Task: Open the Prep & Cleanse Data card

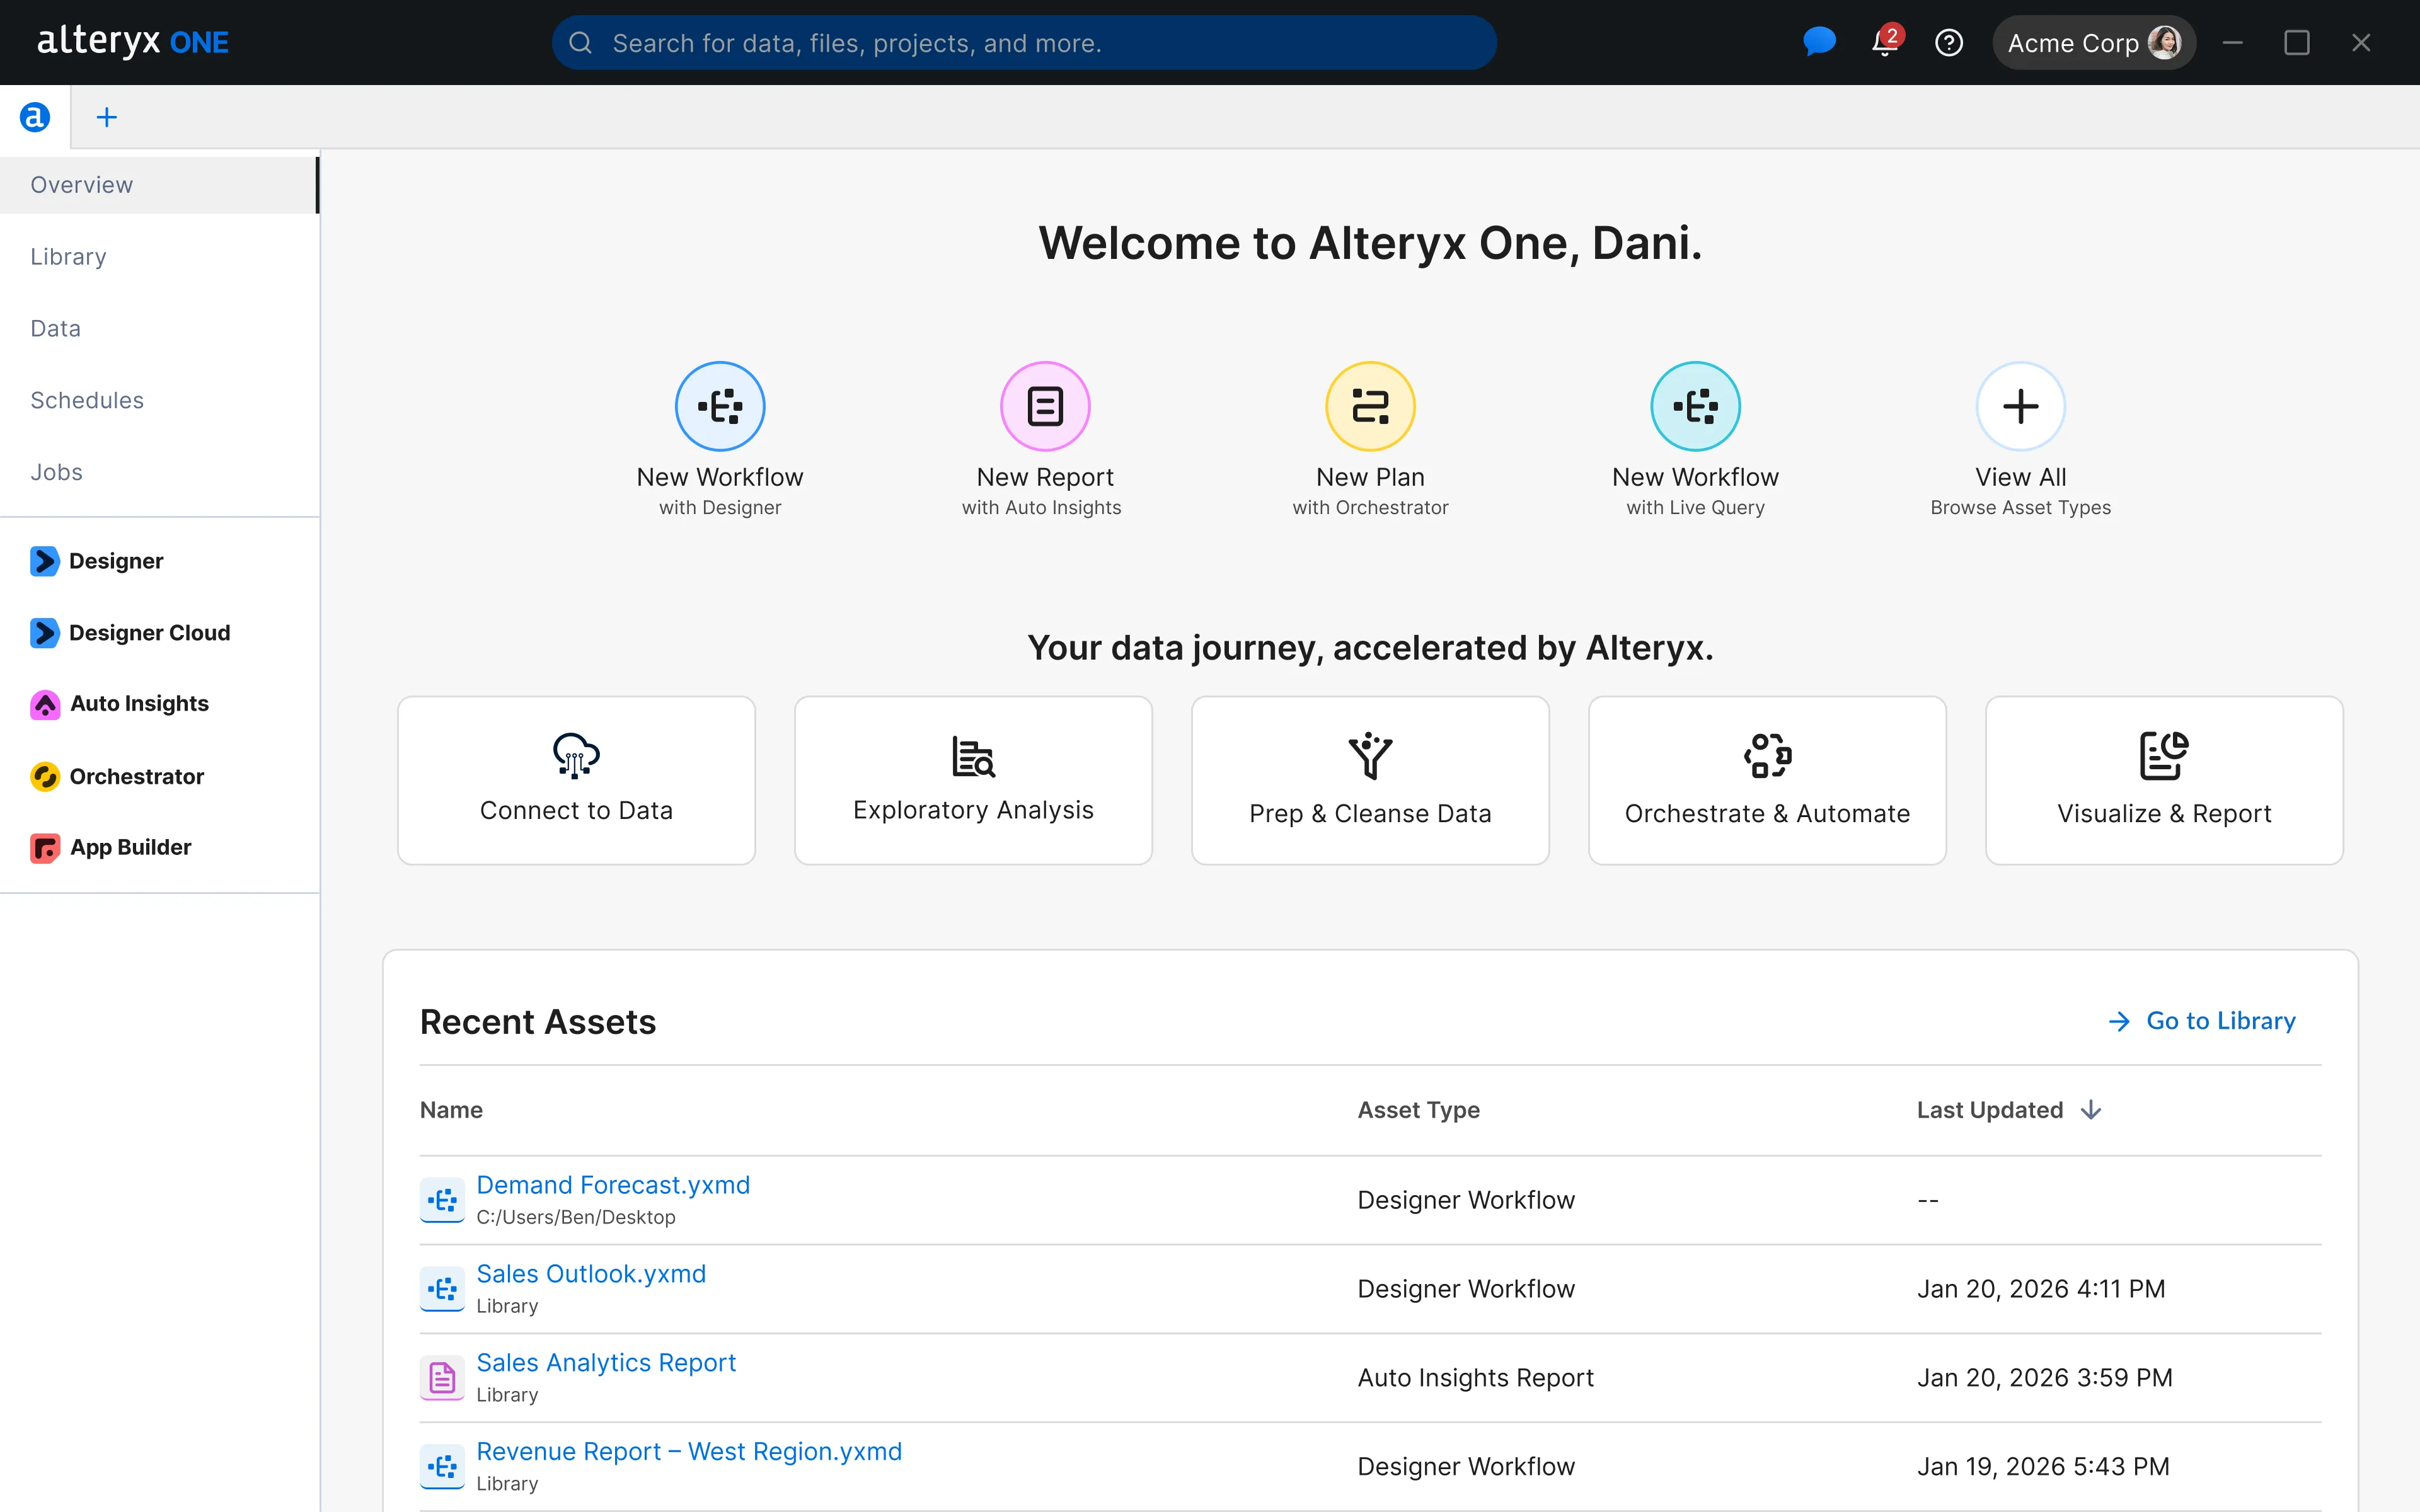Action: point(1370,781)
